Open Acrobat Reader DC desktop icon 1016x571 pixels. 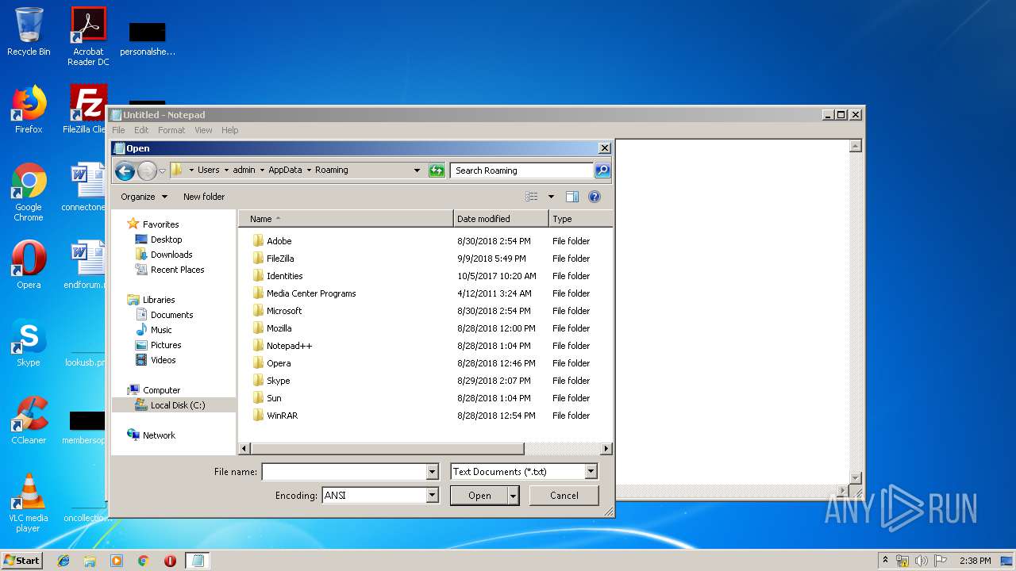(x=88, y=36)
